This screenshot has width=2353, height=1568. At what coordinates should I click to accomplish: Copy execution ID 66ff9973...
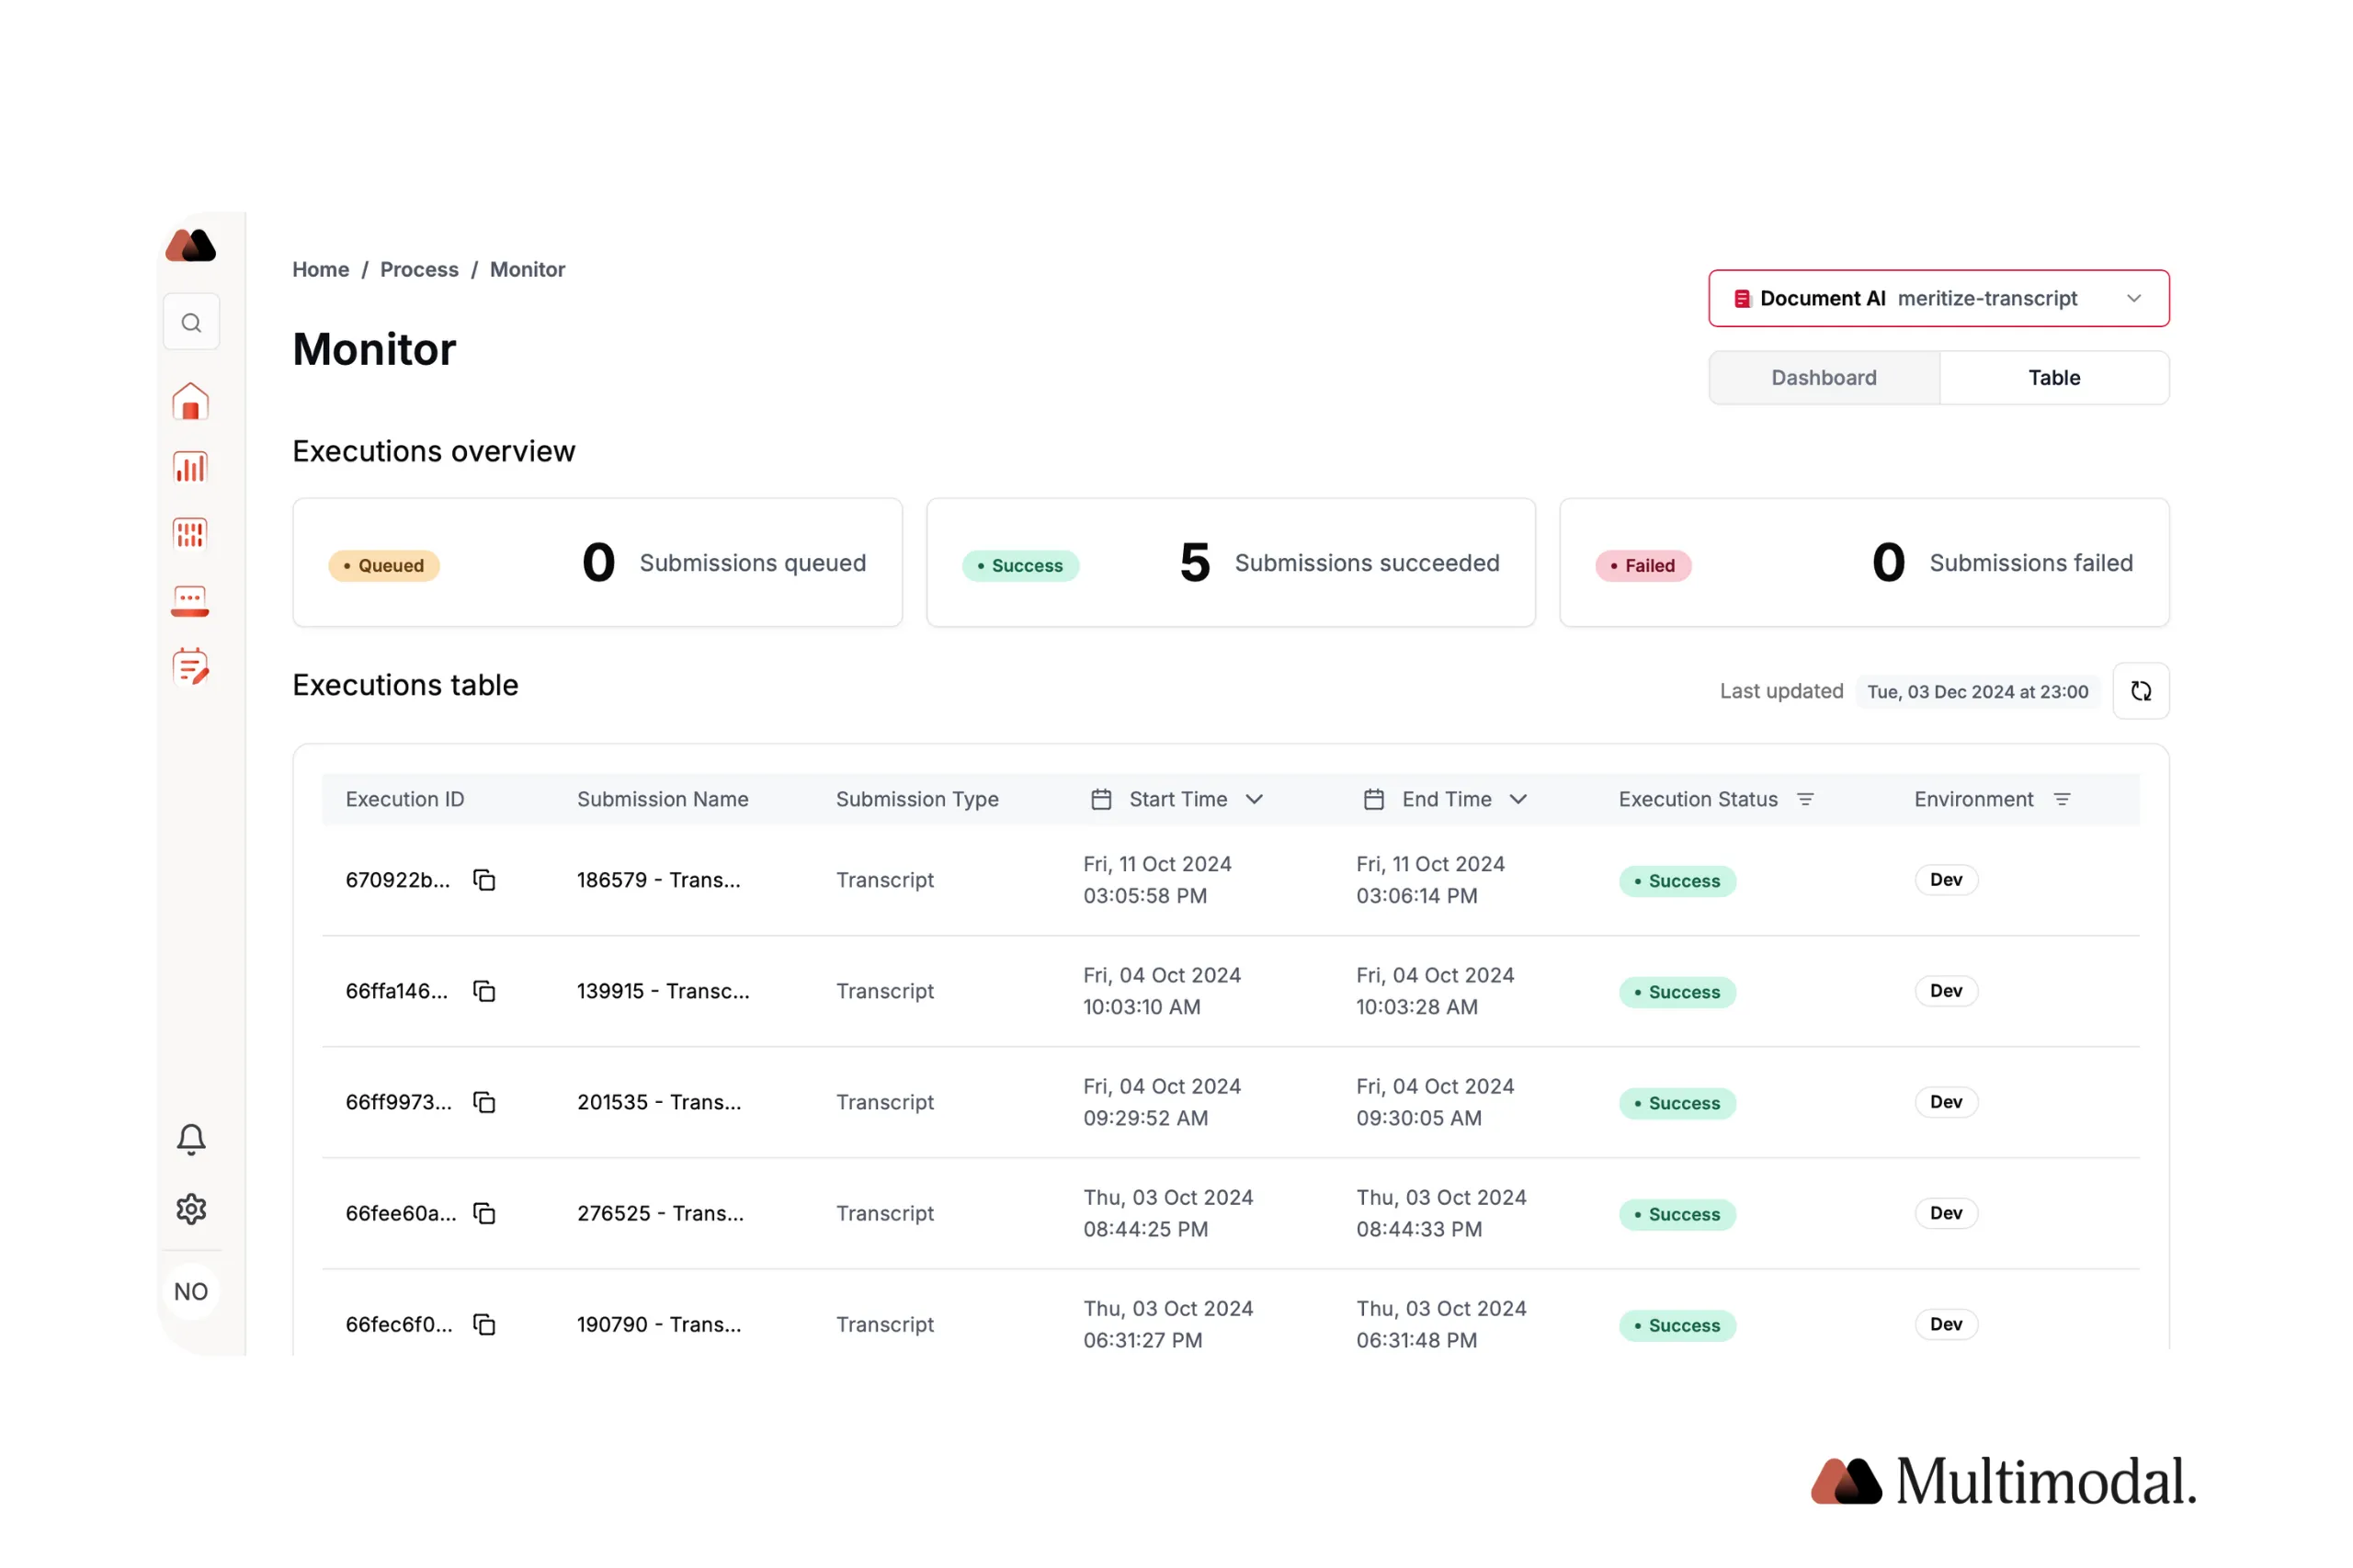coord(484,1102)
